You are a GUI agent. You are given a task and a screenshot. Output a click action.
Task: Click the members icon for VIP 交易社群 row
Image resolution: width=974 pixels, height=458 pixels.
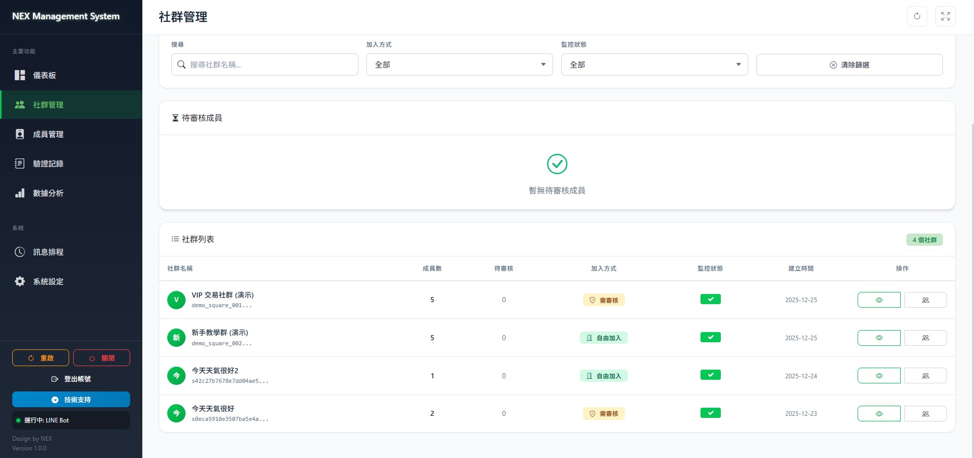click(x=925, y=300)
